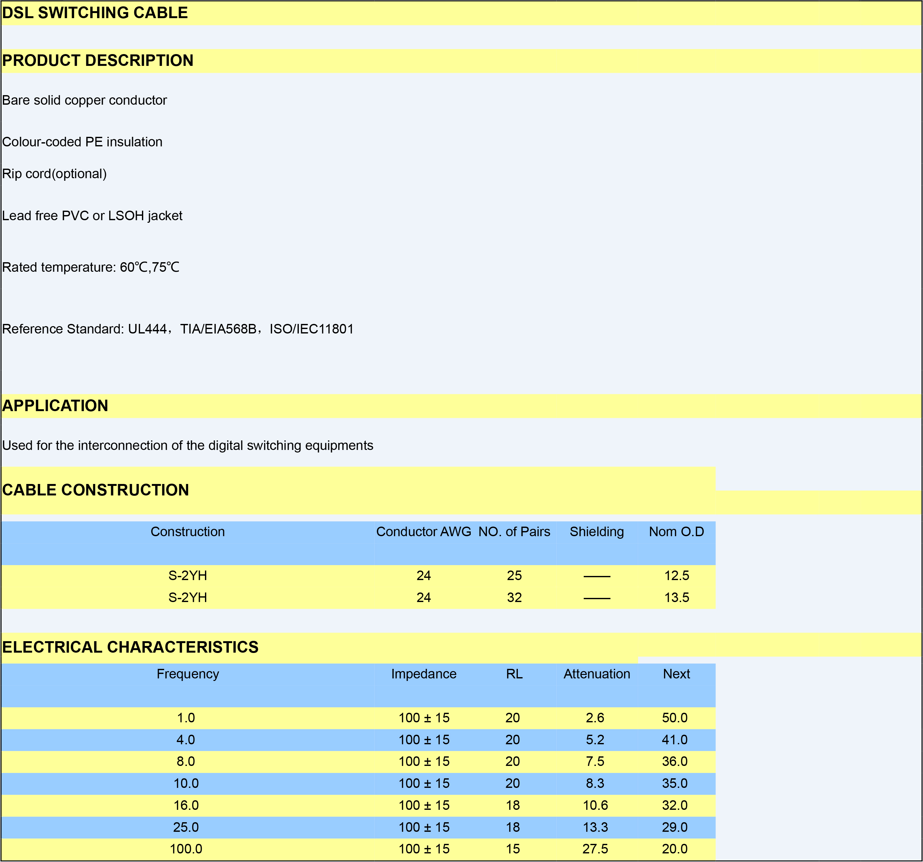Click the Shielding column header
Screen dimensions: 923x862
pos(596,532)
